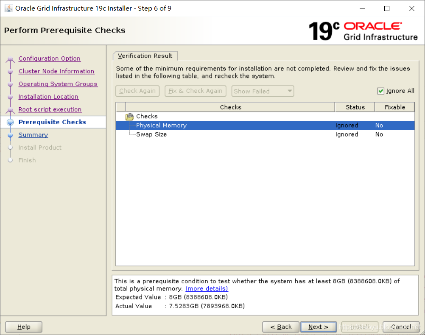This screenshot has height=335, width=425.
Task: Select the Checks root tree node
Action: 147,116
